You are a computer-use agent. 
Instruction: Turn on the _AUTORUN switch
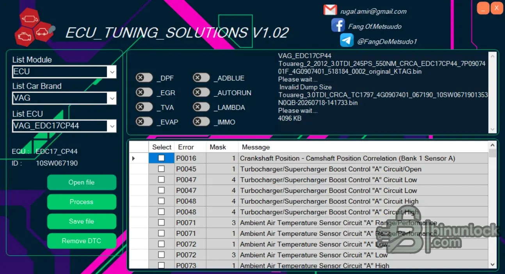pos(201,93)
